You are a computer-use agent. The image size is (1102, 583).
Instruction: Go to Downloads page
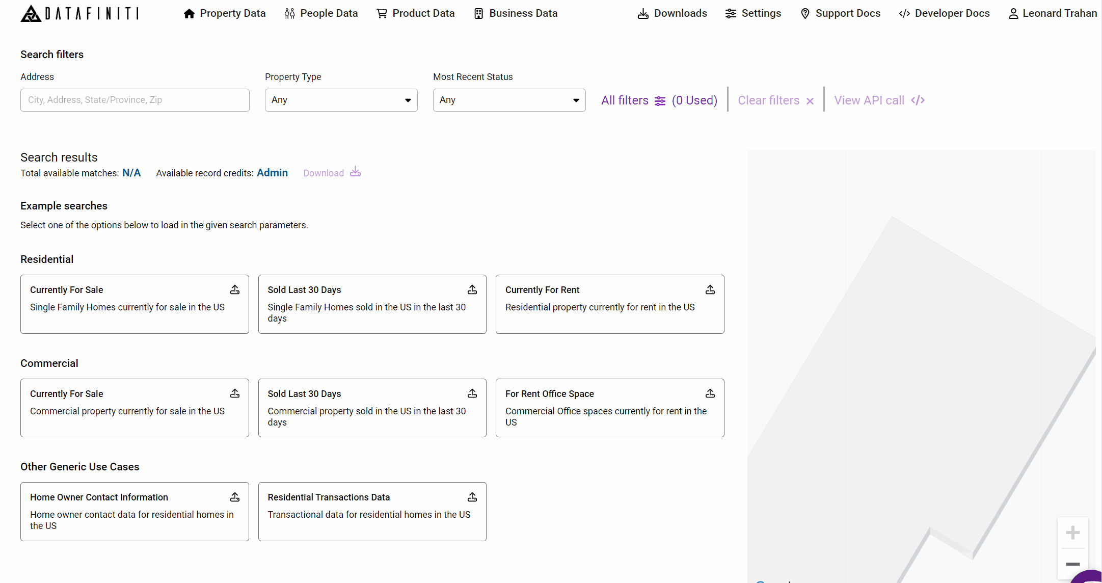point(673,13)
